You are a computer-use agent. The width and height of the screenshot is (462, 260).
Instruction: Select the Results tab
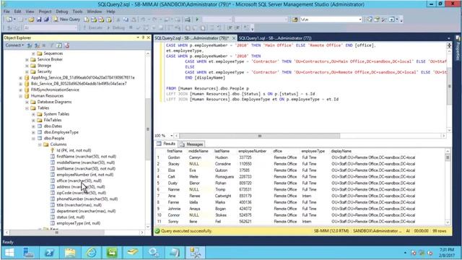point(166,144)
